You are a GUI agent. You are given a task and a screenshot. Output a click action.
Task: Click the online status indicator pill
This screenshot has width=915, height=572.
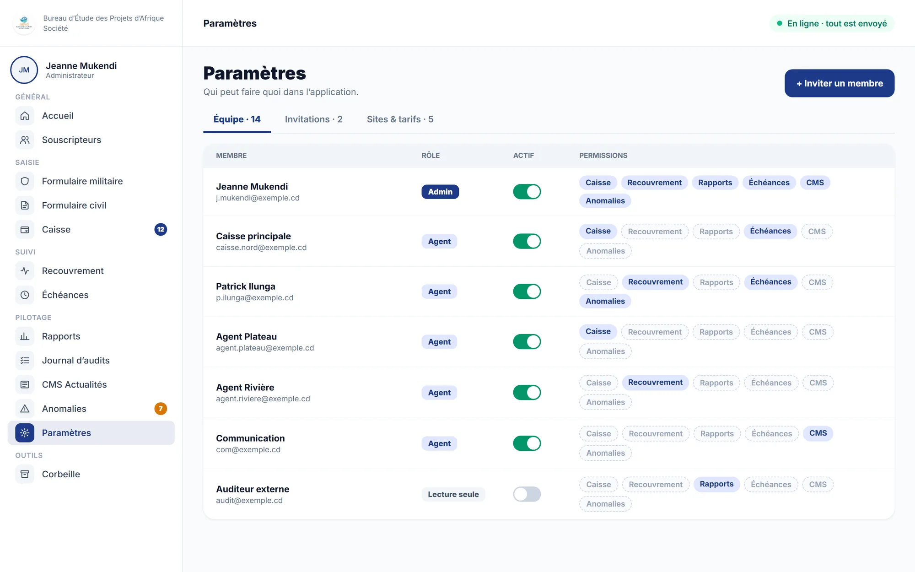click(832, 23)
